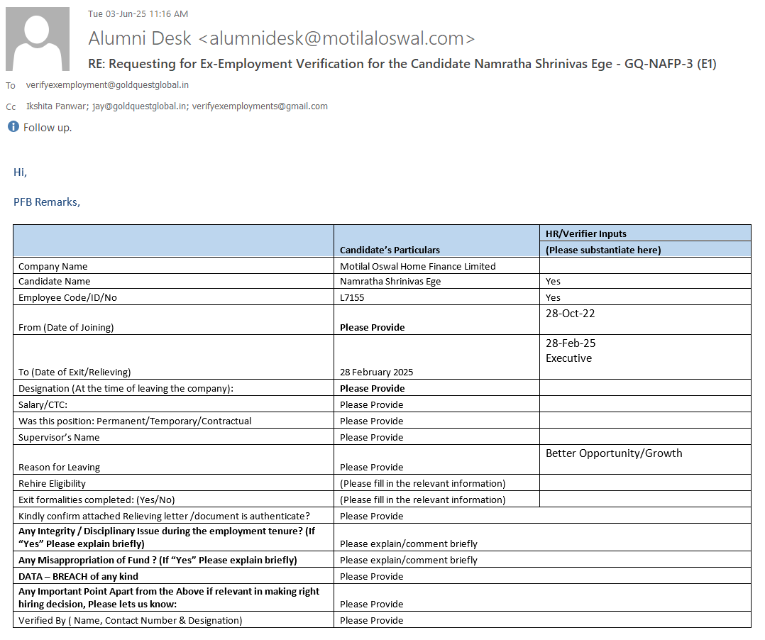
Task: Click (Please substantiate here) header text
Action: 603,250
